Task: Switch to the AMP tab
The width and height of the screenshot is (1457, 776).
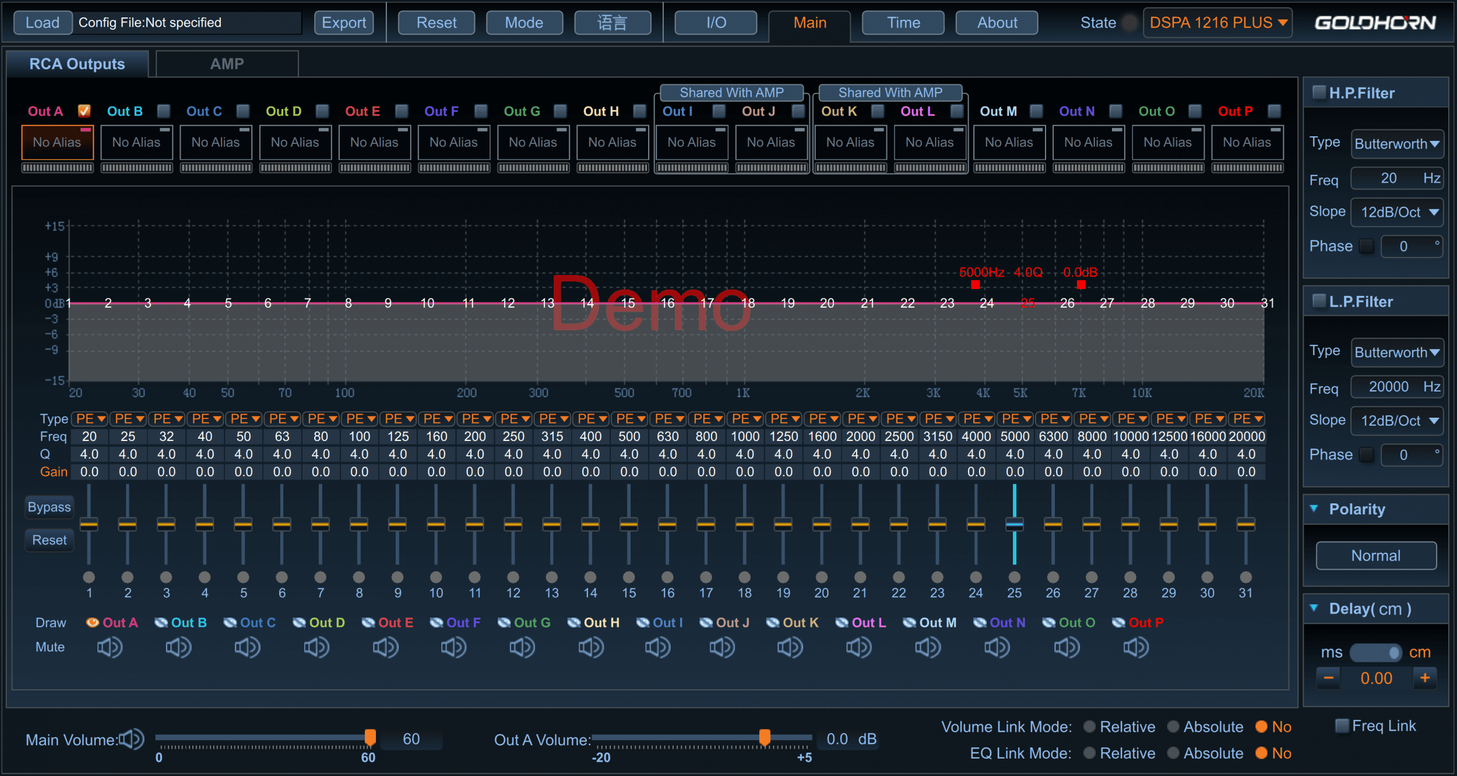Action: 227,64
